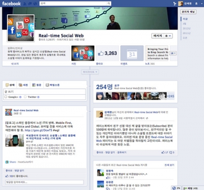Click the status text input box

point(44,92)
